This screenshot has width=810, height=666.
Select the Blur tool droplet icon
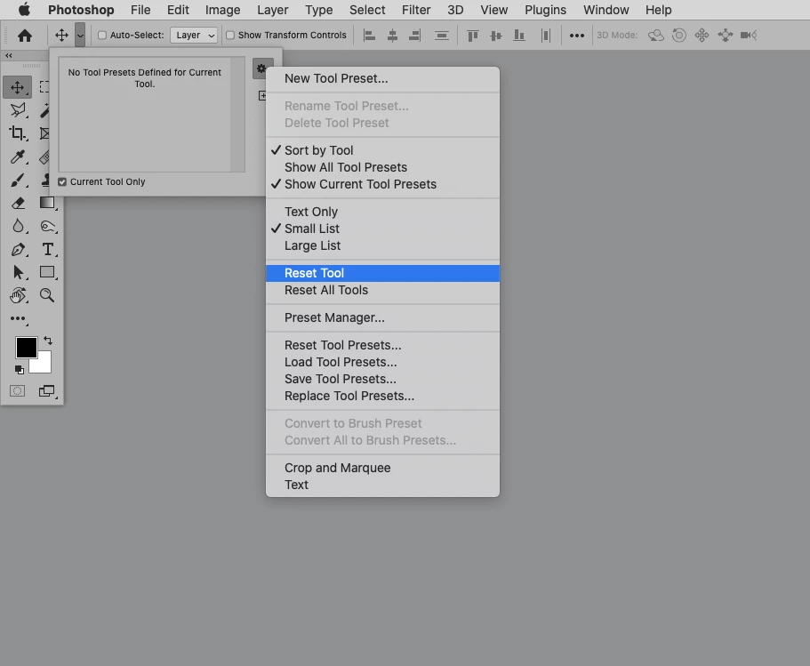18,227
